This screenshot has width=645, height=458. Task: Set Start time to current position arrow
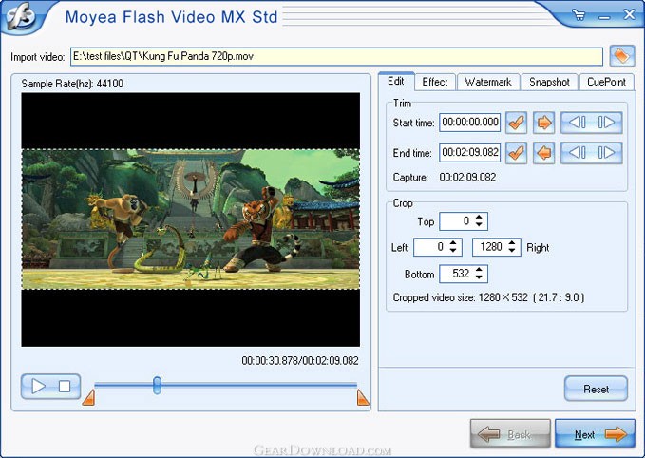click(543, 123)
